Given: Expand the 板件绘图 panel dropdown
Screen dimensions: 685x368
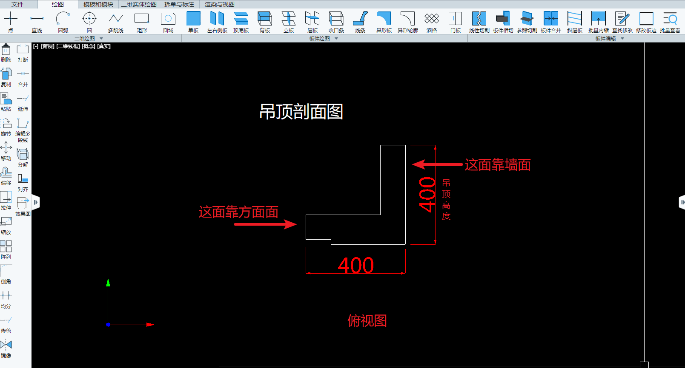Looking at the screenshot, I should pyautogui.click(x=336, y=39).
